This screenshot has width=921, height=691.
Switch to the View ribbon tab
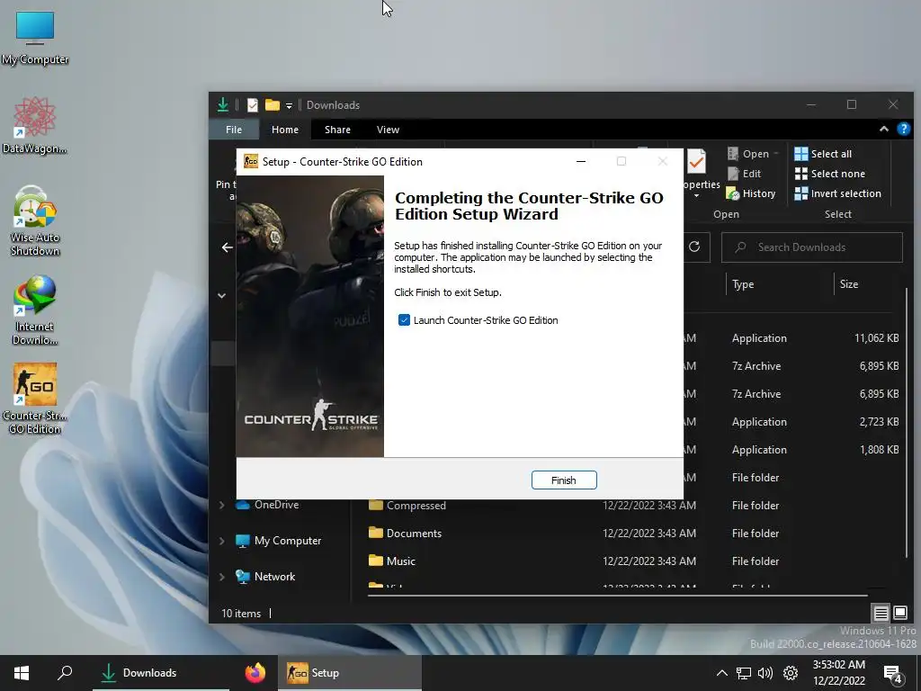pyautogui.click(x=388, y=130)
